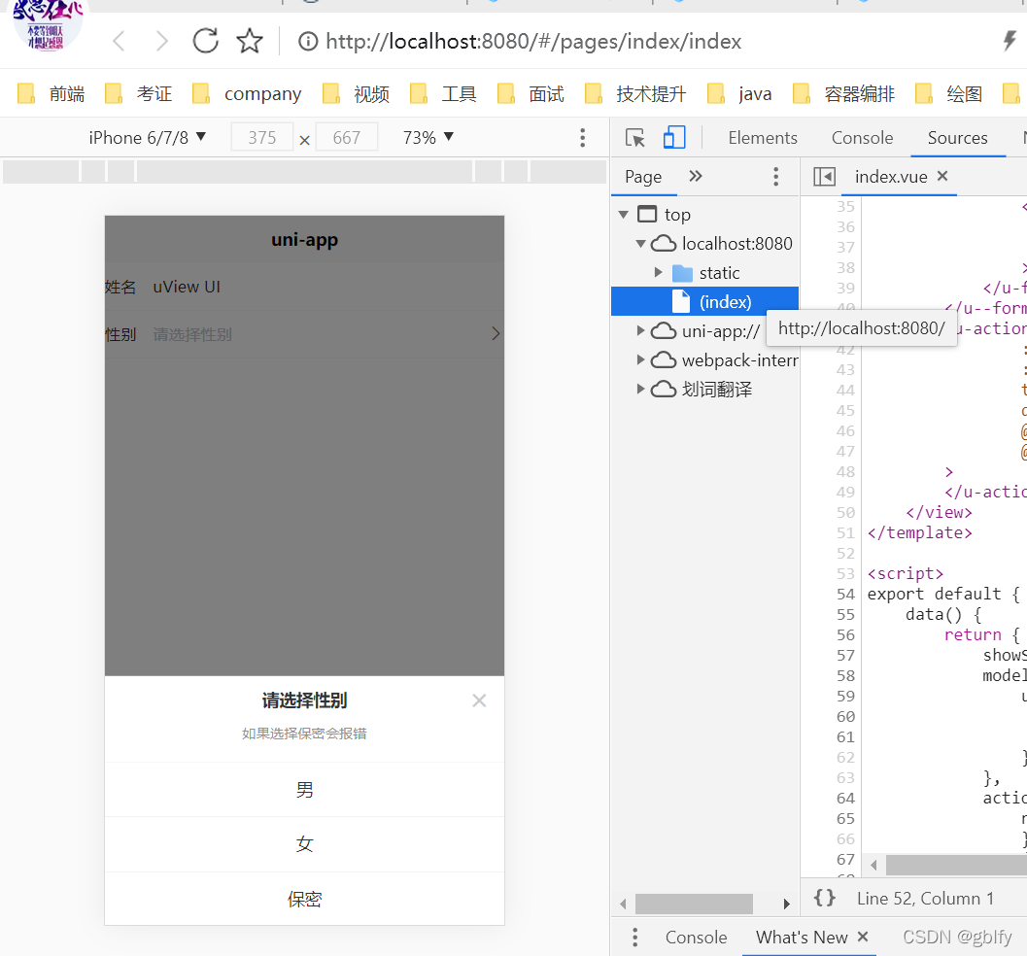Open the 视频 bookmark folder

(x=356, y=93)
